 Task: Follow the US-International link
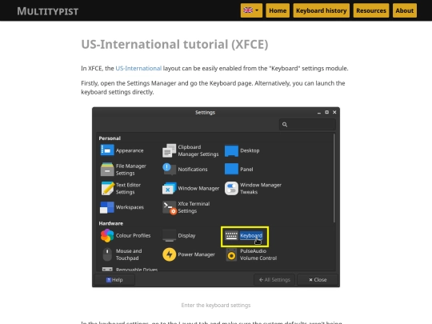coord(138,68)
